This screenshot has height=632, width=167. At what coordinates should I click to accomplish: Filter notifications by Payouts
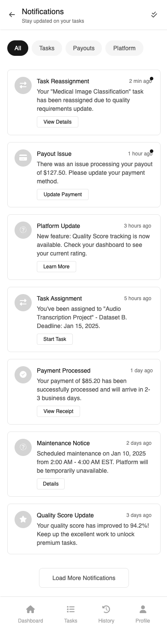(x=83, y=48)
